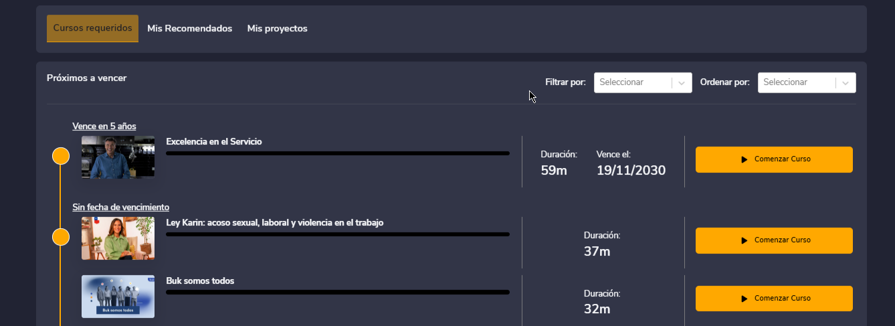Click the Ordenar por dropdown chevron

[x=845, y=83]
